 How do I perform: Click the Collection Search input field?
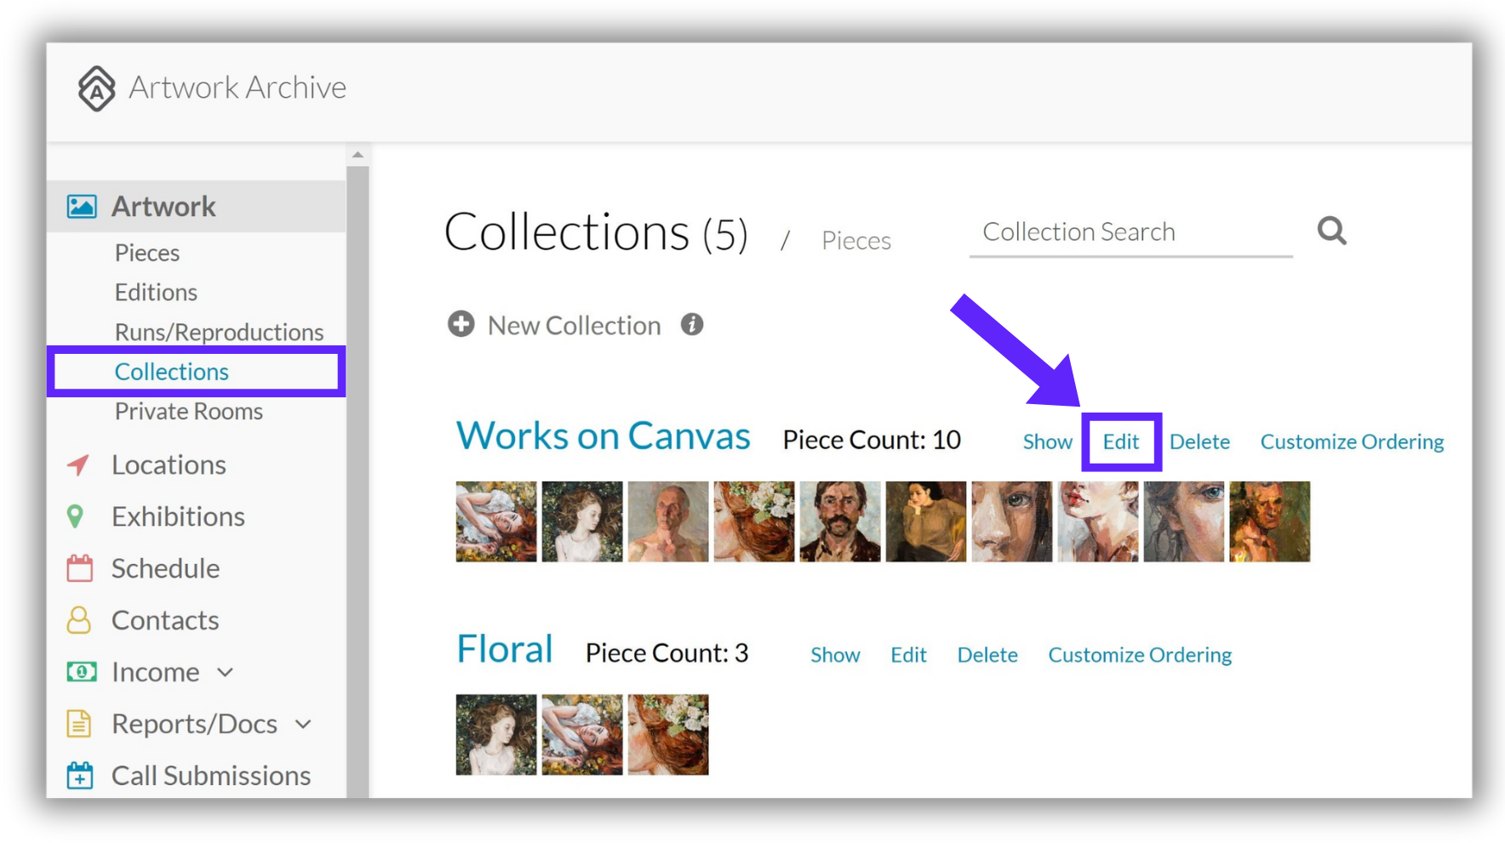tap(1130, 232)
